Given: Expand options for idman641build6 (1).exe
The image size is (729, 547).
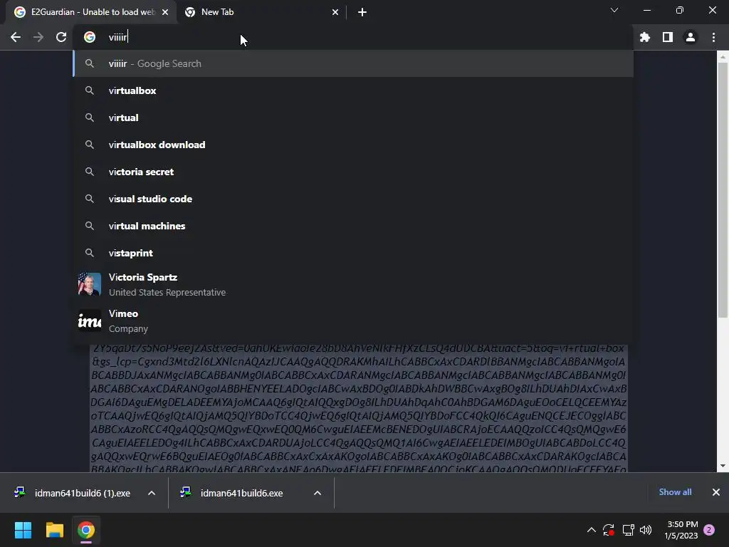Looking at the screenshot, I should click(152, 493).
